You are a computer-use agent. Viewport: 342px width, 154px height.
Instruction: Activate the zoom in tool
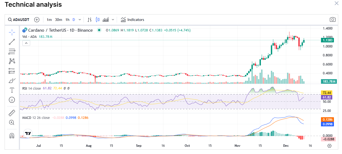tap(12, 122)
